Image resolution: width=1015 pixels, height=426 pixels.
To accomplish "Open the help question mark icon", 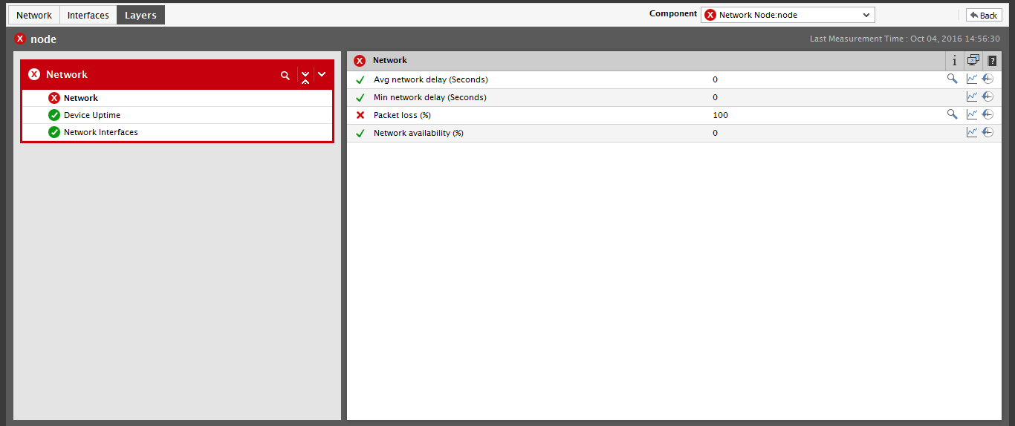I will [992, 61].
